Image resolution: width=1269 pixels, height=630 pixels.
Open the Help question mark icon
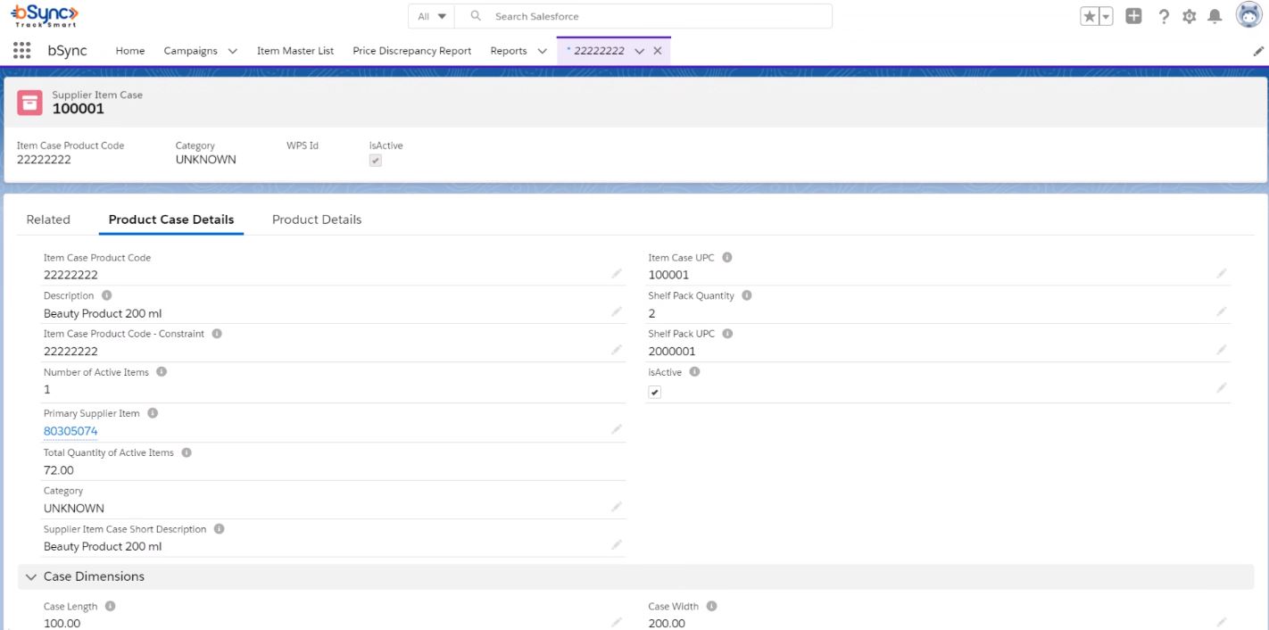pyautogui.click(x=1164, y=16)
